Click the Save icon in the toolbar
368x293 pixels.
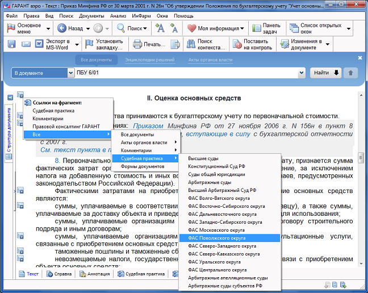coord(11,44)
